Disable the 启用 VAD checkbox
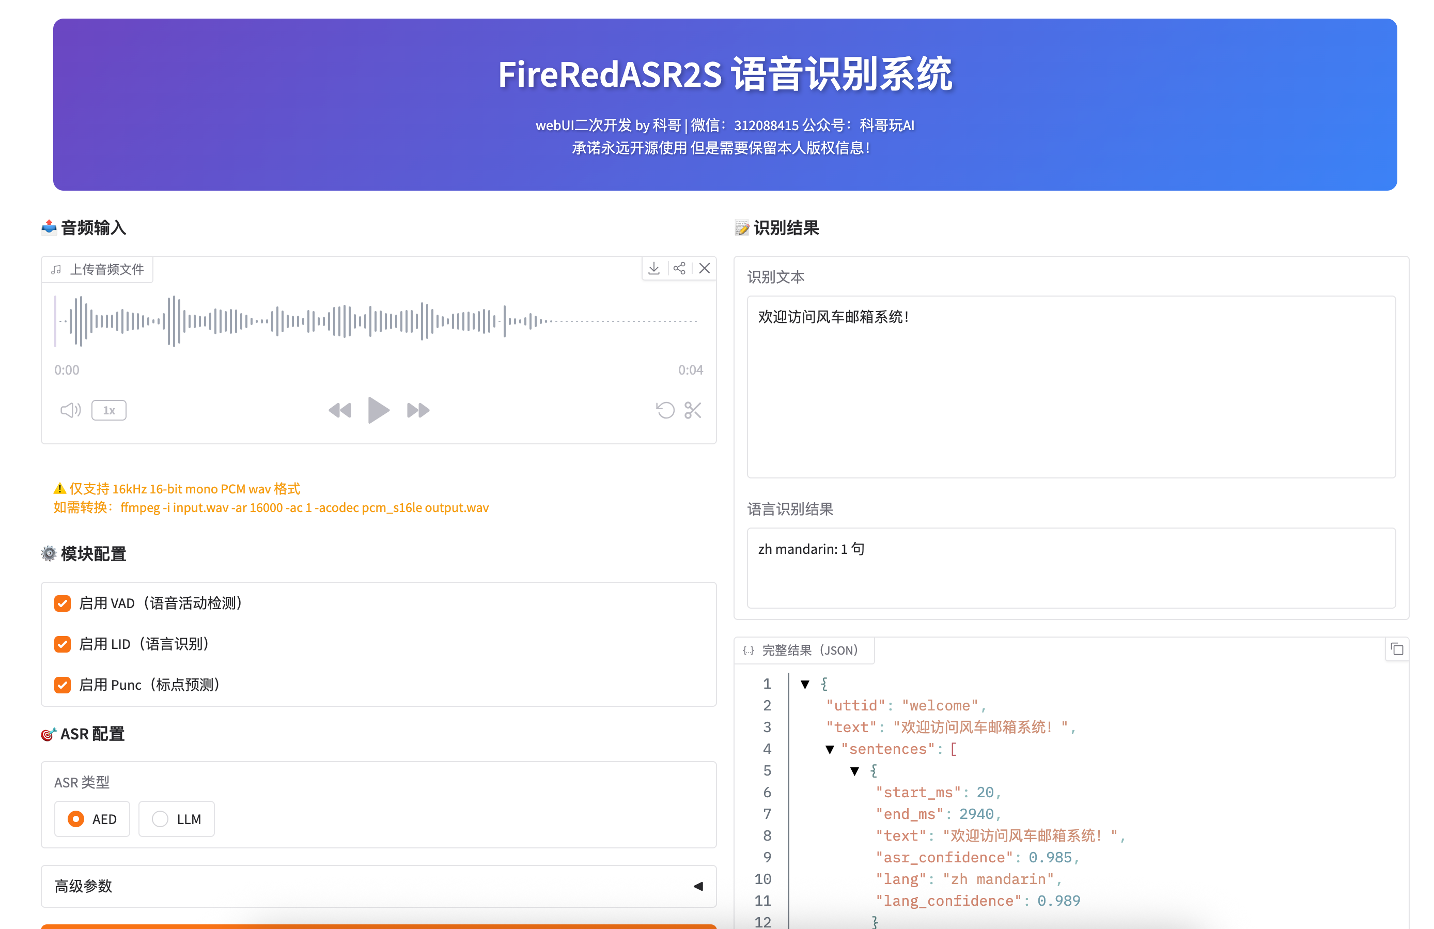1434x929 pixels. click(63, 603)
